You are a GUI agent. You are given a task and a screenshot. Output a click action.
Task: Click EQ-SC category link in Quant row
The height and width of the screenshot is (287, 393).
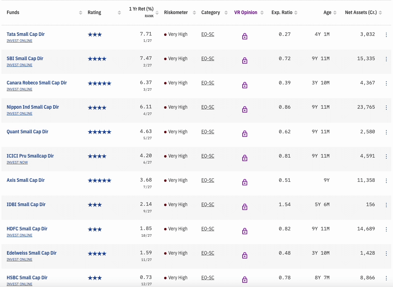click(207, 132)
